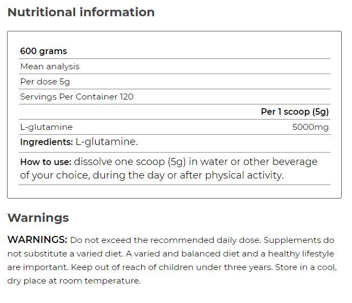Click the 'Store in a cool' text
352x303 pixels.
point(306,267)
